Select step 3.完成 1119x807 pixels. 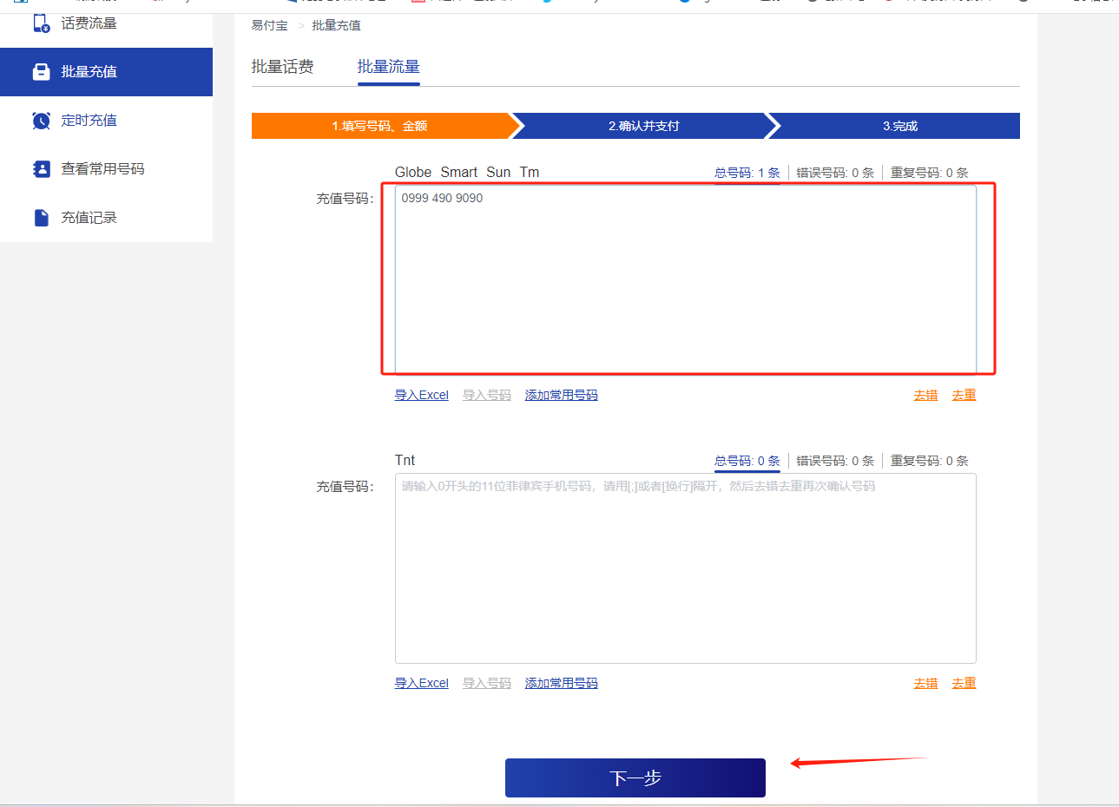pos(900,126)
